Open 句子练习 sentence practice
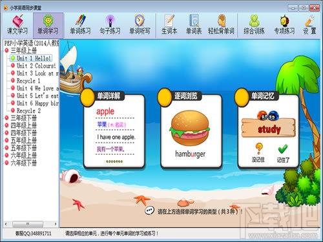 click(110, 25)
